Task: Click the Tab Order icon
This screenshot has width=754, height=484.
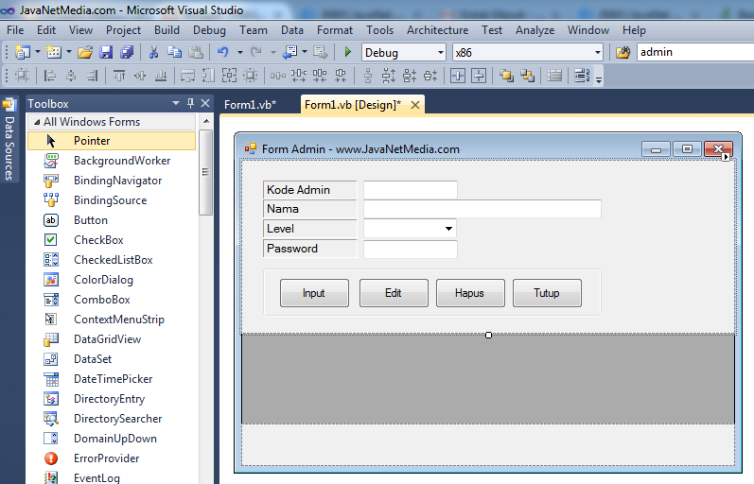Action: (582, 76)
